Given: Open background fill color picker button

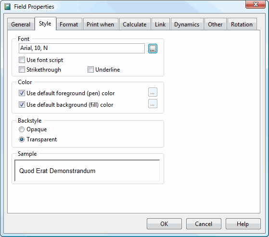Looking at the screenshot, I should (x=153, y=104).
